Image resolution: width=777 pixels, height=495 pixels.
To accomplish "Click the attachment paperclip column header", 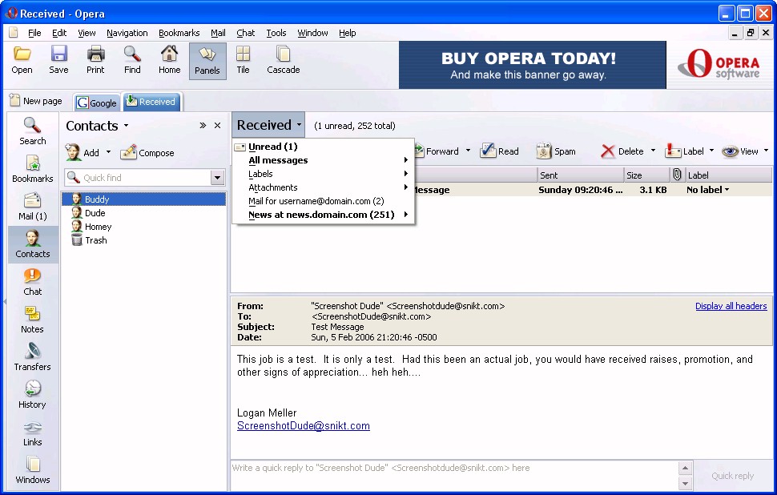I will coord(677,175).
